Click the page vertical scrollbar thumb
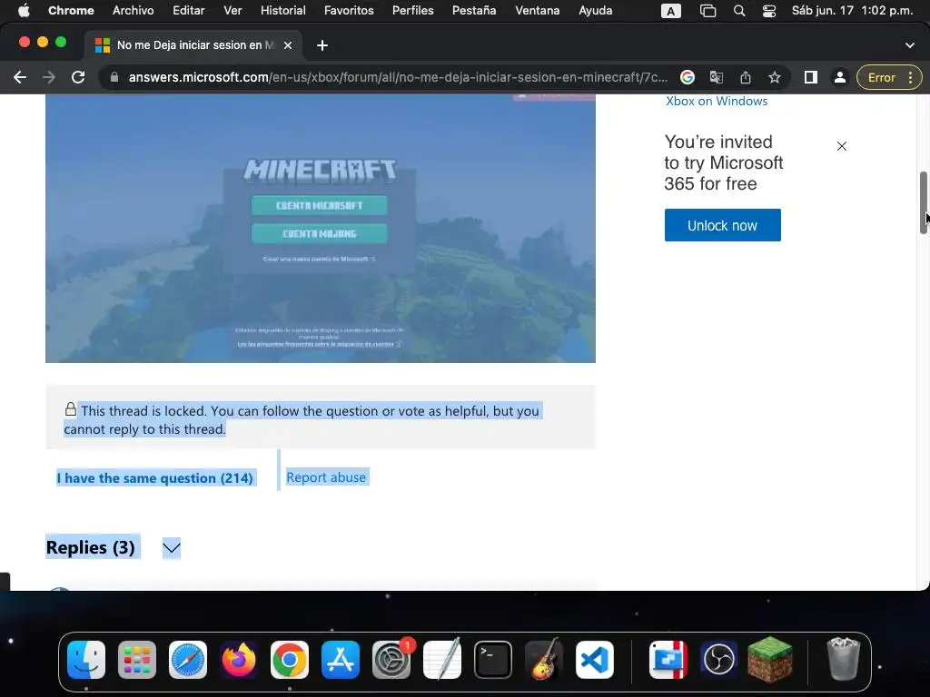The width and height of the screenshot is (930, 697). (x=924, y=202)
